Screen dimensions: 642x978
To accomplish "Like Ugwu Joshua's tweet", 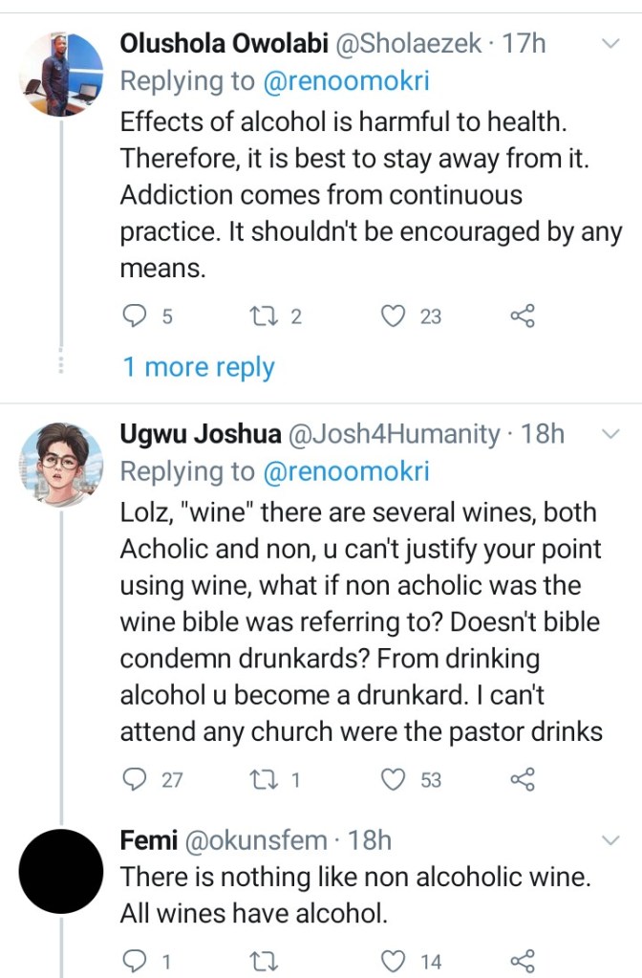I will coord(394,779).
